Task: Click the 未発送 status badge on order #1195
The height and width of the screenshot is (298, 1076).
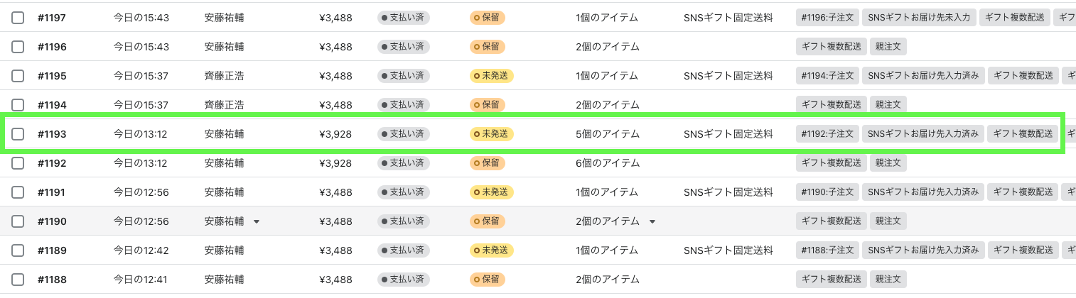Action: click(493, 76)
